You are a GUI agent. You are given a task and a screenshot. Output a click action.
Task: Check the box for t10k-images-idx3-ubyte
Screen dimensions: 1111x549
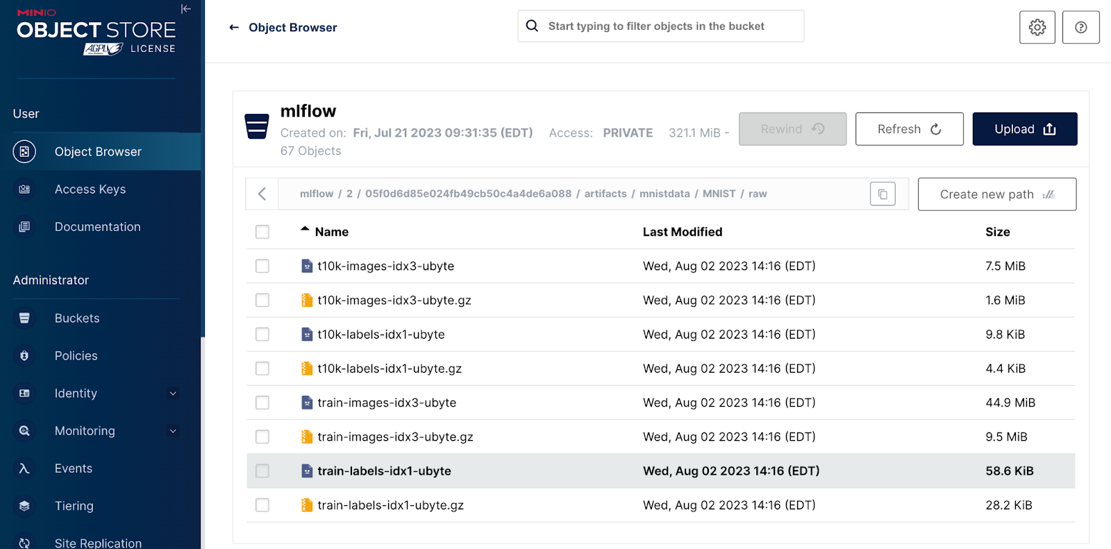262,266
